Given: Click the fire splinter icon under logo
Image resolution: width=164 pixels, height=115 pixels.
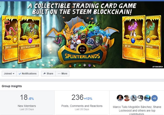Looking at the screenshot, I should [70, 66].
